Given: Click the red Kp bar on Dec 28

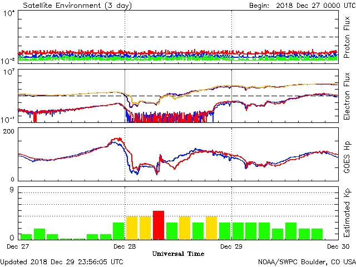Looking at the screenshot, I should [159, 225].
